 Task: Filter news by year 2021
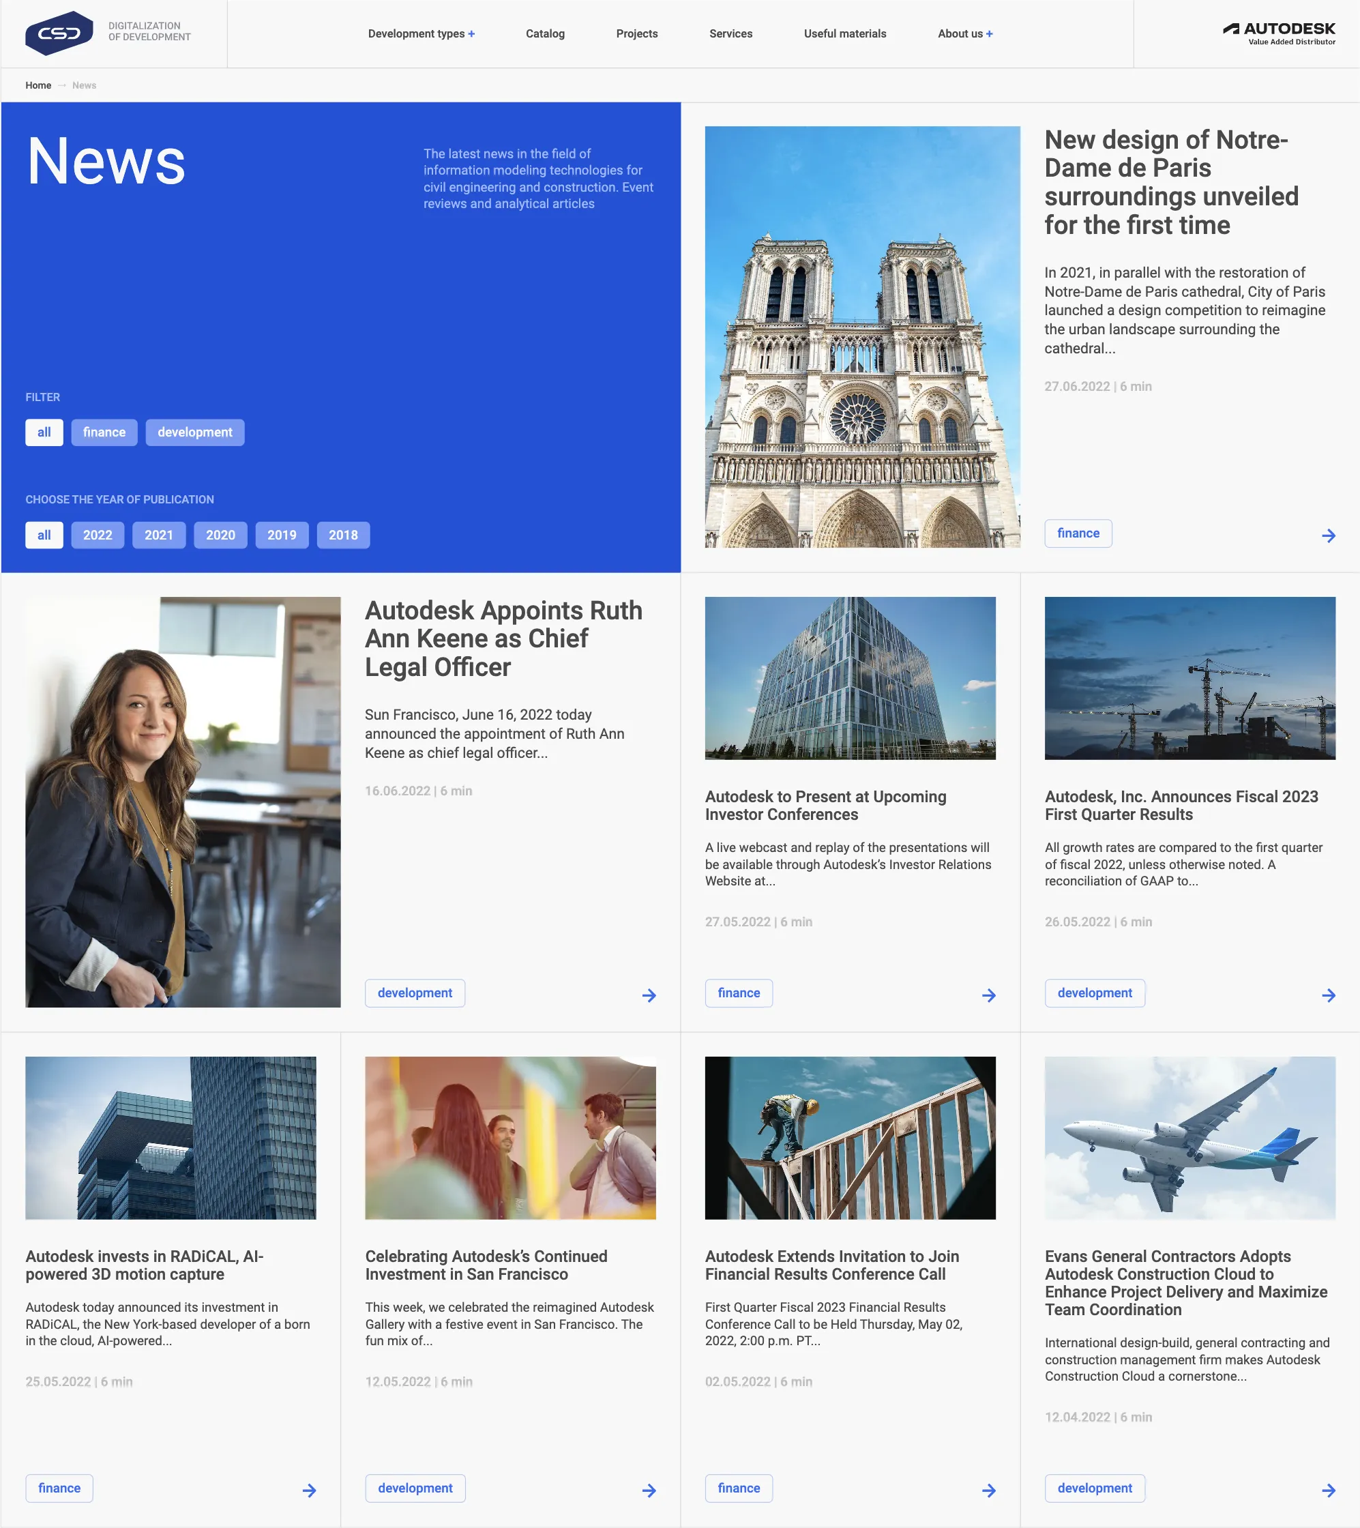(x=158, y=535)
